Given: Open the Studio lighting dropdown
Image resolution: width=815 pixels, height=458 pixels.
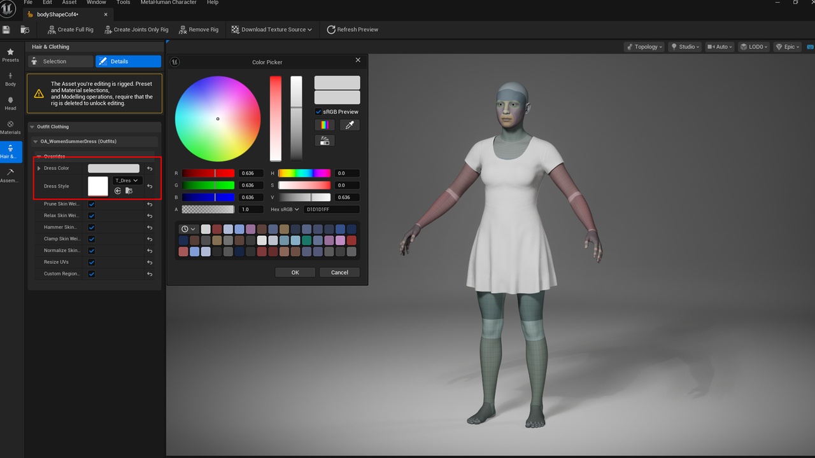Looking at the screenshot, I should coord(684,46).
